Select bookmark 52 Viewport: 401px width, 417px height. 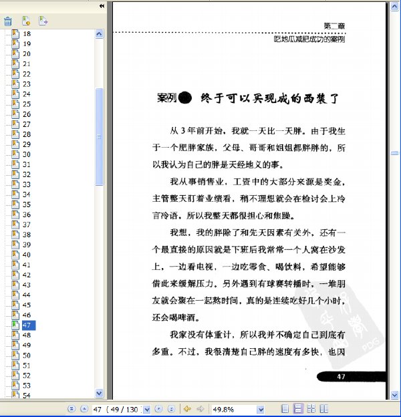tap(27, 376)
